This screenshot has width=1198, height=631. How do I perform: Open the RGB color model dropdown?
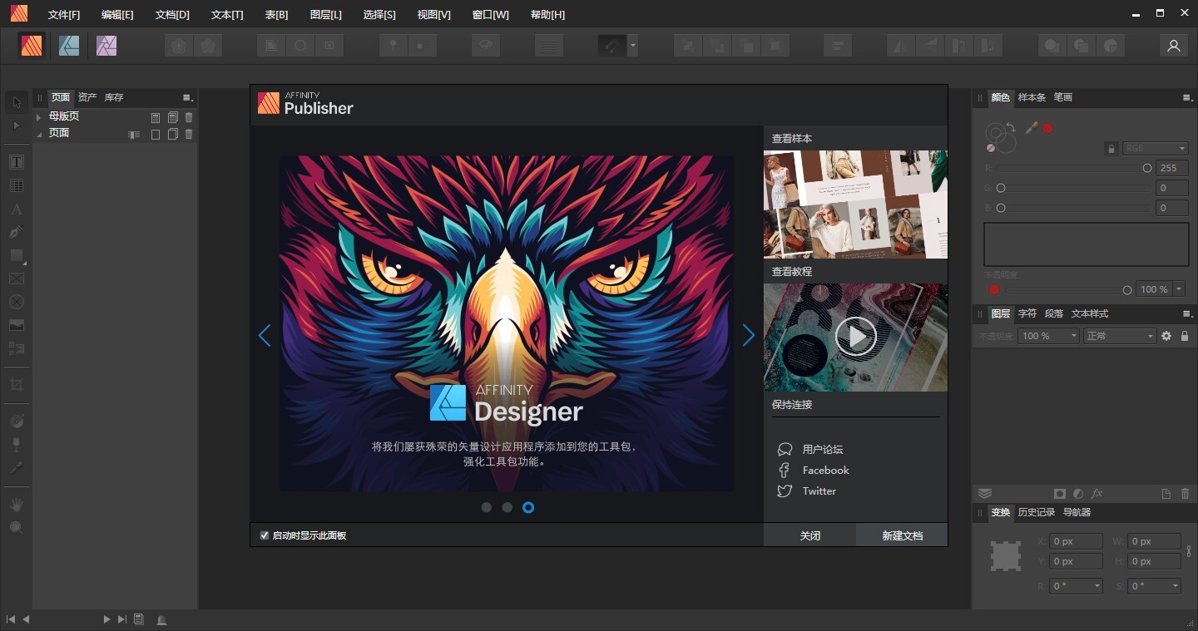[1155, 148]
